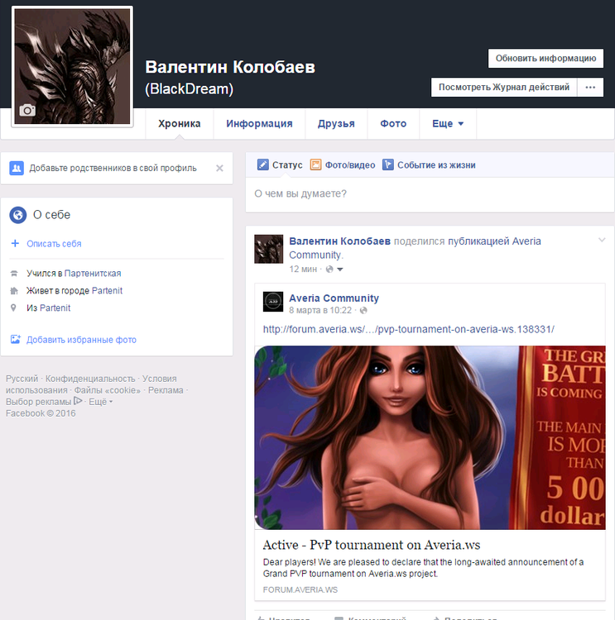Viewport: 615px width, 620px height.
Task: Click the globe icon beside О себе
Action: point(18,215)
